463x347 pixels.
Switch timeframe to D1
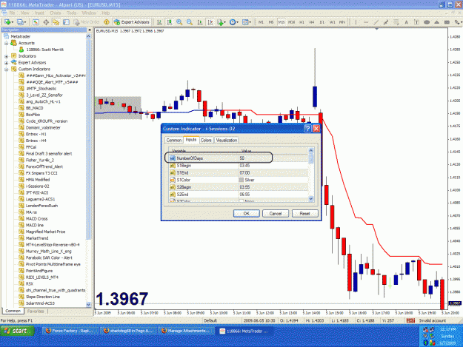pyautogui.click(x=322, y=22)
